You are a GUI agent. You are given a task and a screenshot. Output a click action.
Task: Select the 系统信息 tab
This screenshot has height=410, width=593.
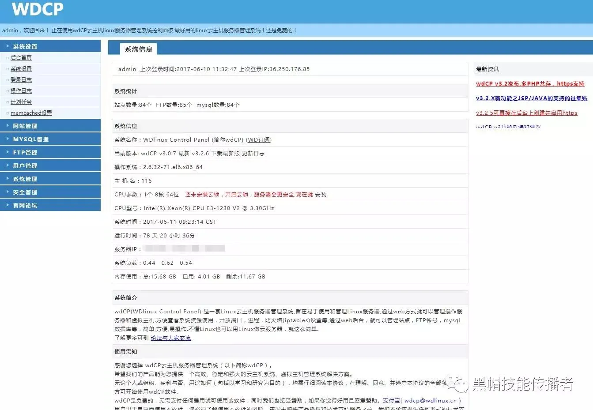tap(139, 49)
